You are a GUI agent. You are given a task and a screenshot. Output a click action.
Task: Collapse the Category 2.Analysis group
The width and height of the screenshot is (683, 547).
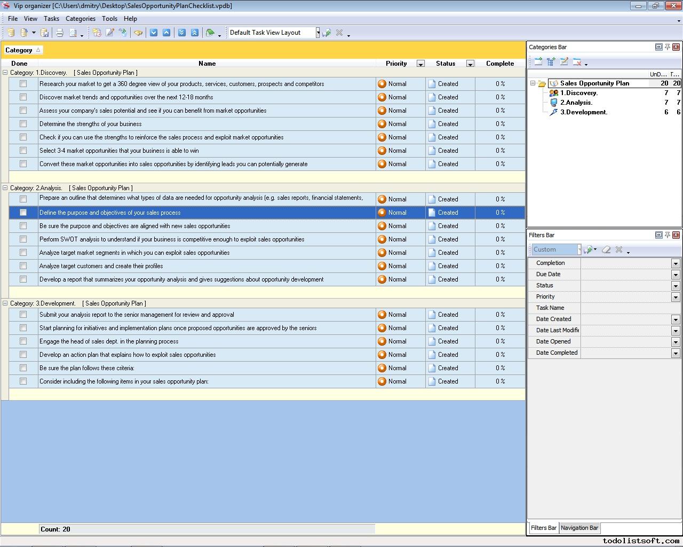coord(5,188)
